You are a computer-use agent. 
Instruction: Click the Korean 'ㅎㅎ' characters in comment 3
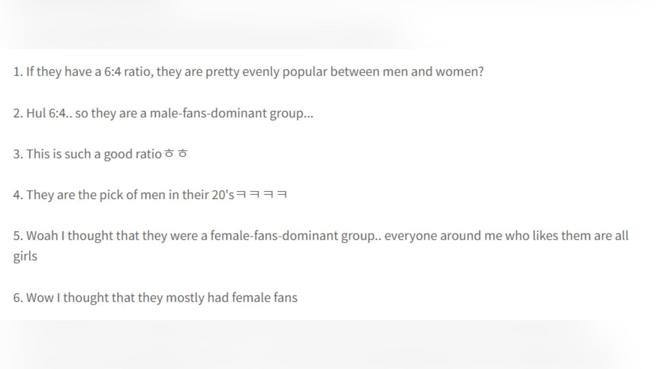176,154
